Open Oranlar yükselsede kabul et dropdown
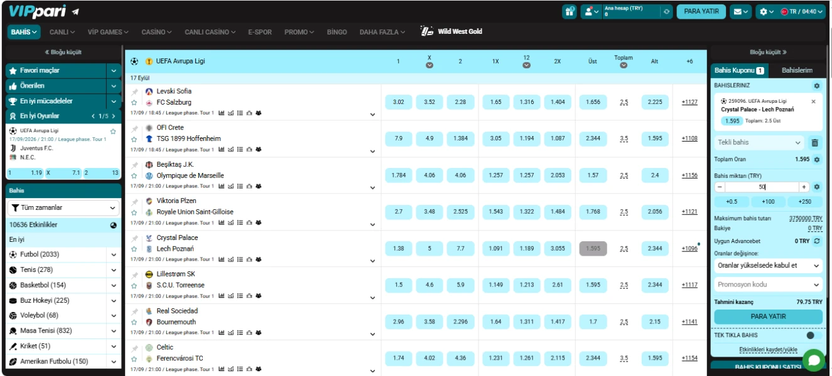Image resolution: width=832 pixels, height=376 pixels. 769,266
